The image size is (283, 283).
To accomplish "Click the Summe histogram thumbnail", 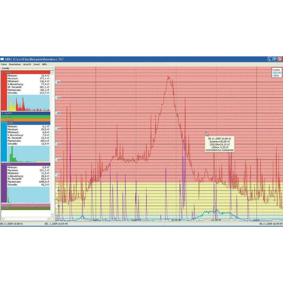I will 29,103.
